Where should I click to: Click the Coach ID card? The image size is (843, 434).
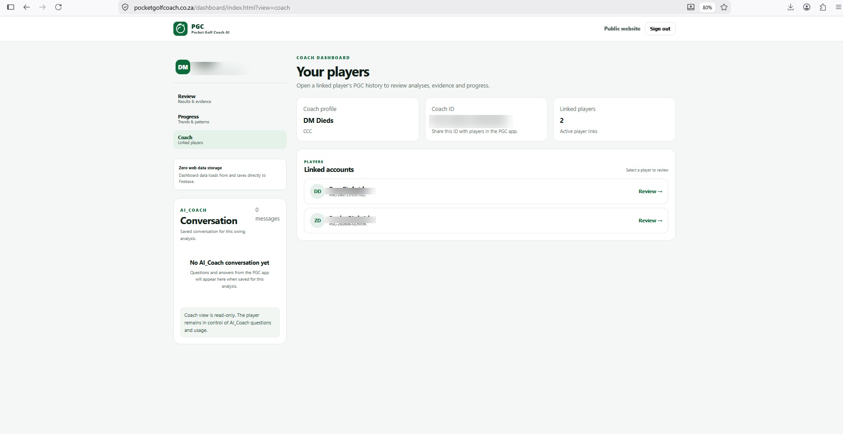(x=486, y=119)
